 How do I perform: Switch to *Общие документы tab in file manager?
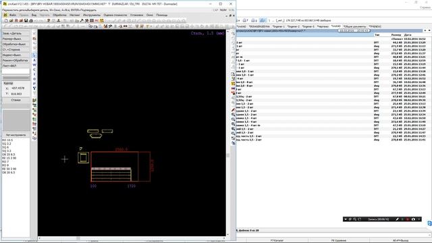[354, 26]
